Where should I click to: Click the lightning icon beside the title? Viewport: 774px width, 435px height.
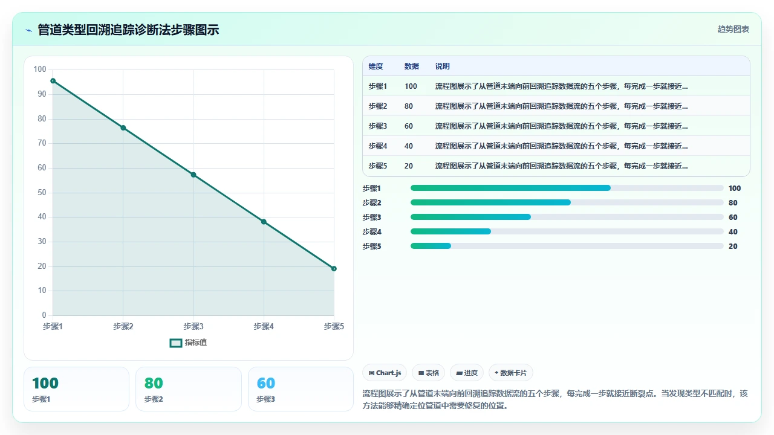pos(28,30)
